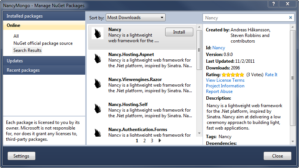The height and width of the screenshot is (168, 299).
Task: Click the Description heading
Action: [x=219, y=98]
